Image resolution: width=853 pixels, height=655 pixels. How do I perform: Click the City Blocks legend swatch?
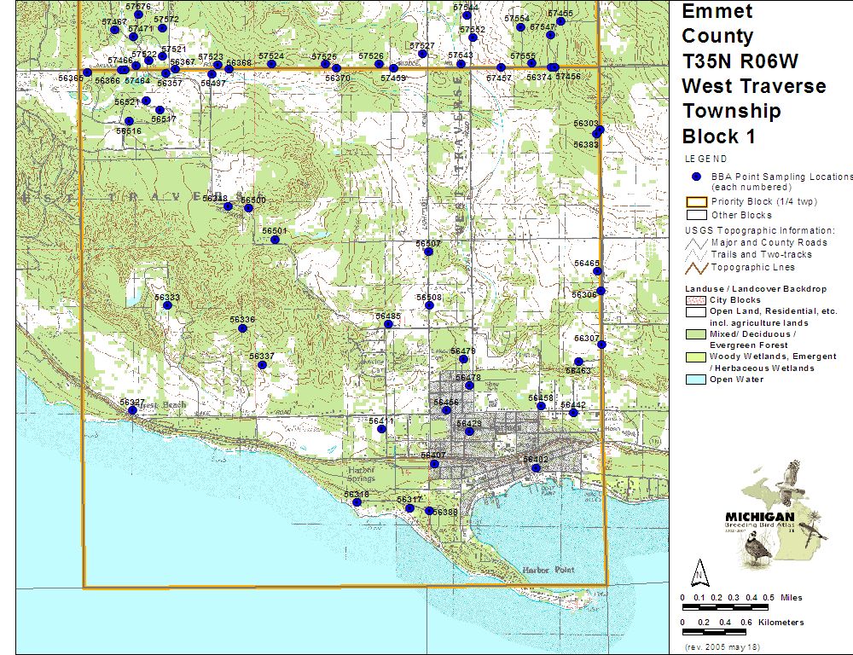click(x=694, y=301)
